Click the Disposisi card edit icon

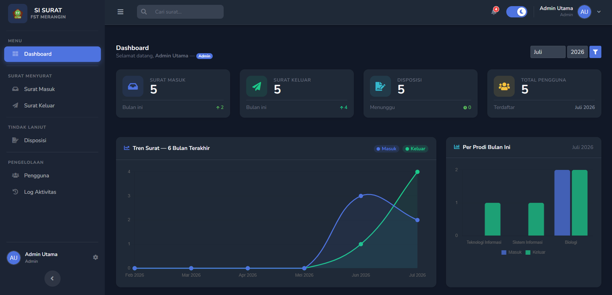coord(380,86)
